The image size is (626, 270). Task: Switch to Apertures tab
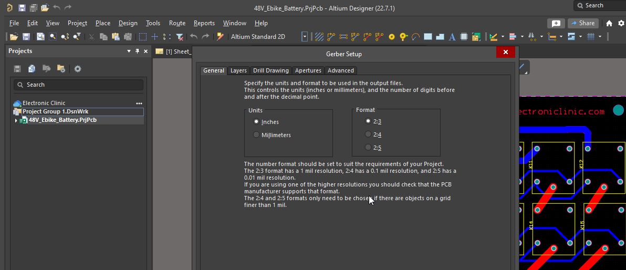tap(308, 70)
